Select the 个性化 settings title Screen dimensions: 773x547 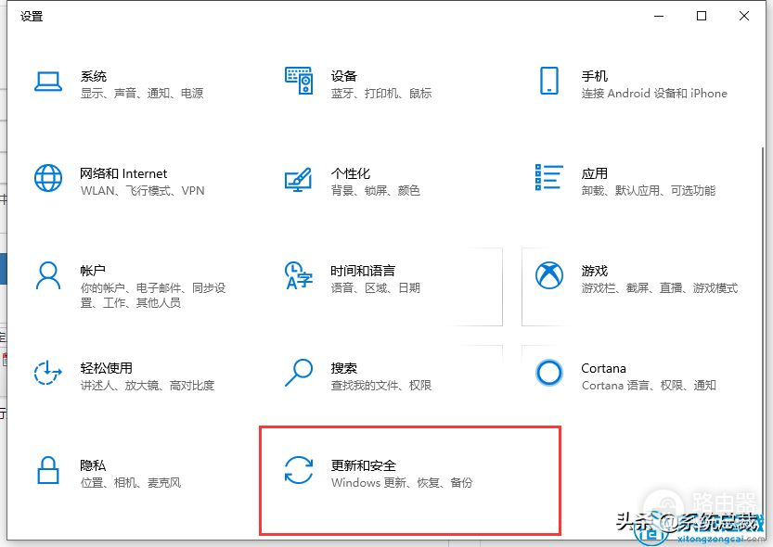point(351,173)
